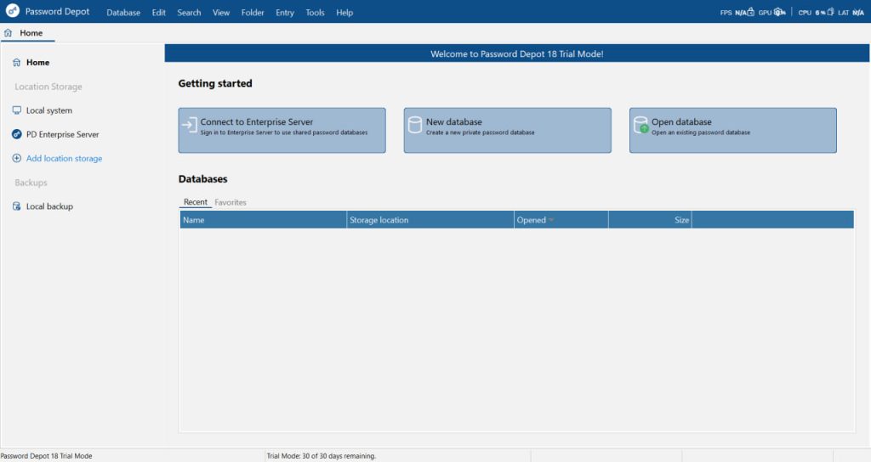Sort by the Name column header
The image size is (871, 462).
(x=264, y=220)
